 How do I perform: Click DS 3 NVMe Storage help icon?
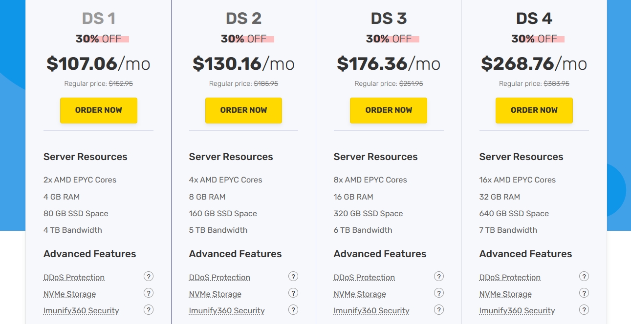click(x=439, y=293)
